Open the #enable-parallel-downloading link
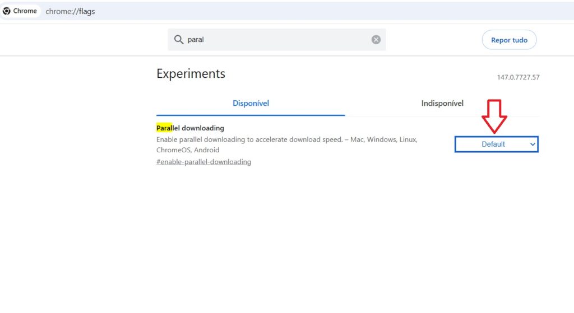This screenshot has height=313, width=574. [x=203, y=162]
